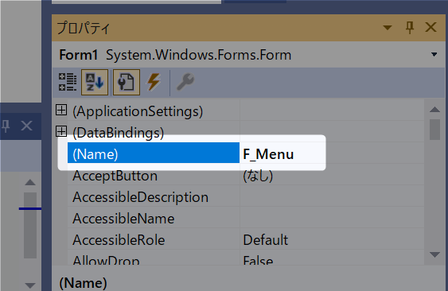Viewport: 448px width, 291px height.
Task: Select the AccessibleDescription property
Action: click(x=140, y=197)
